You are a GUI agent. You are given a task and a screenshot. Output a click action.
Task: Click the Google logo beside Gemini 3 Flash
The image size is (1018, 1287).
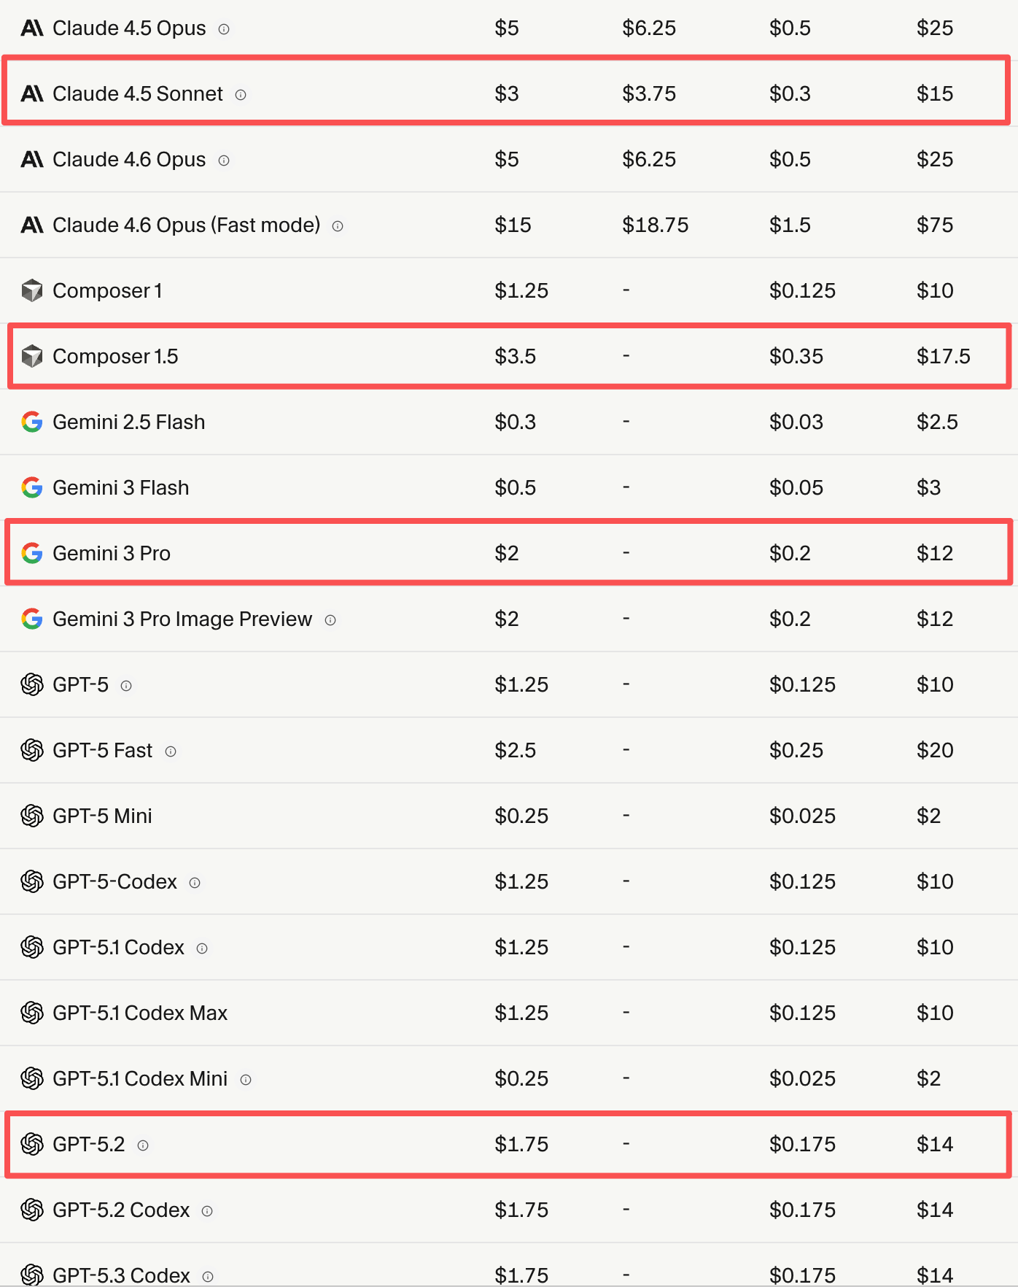[32, 487]
